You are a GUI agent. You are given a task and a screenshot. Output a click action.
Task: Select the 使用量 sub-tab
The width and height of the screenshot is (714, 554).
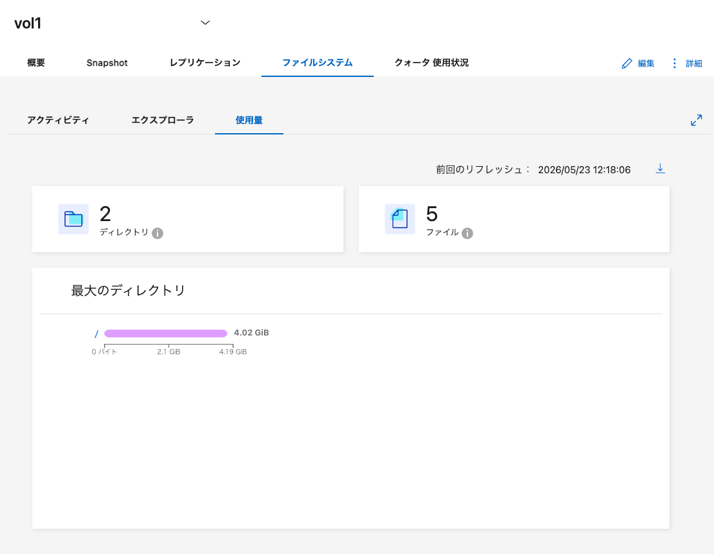[x=249, y=120]
